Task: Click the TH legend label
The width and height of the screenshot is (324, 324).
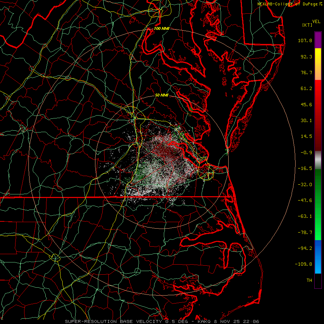Action: click(x=309, y=280)
